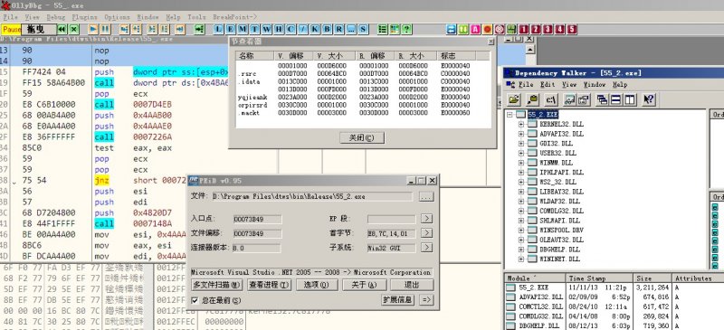Click the green Go To Address icon

pos(198,30)
